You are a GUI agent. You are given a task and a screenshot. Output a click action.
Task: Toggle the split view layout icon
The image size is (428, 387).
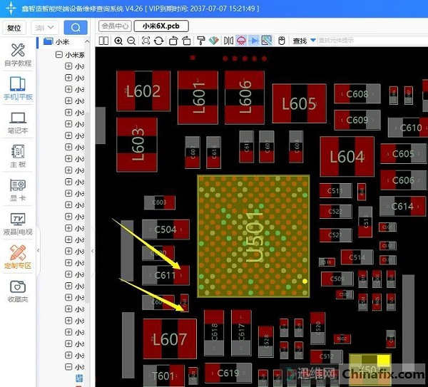(x=103, y=41)
